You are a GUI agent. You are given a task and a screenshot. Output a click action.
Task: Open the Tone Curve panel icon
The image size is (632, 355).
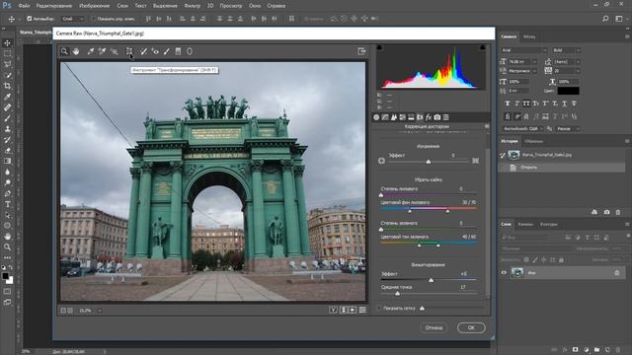click(x=385, y=117)
